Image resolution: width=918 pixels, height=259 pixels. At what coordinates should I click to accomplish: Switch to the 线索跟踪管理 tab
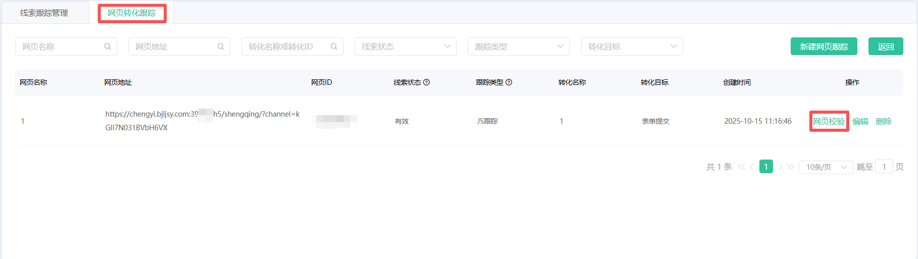pos(44,13)
